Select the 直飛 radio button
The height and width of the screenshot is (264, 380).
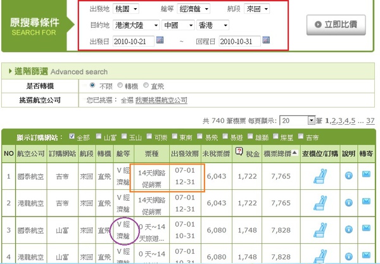(x=146, y=85)
